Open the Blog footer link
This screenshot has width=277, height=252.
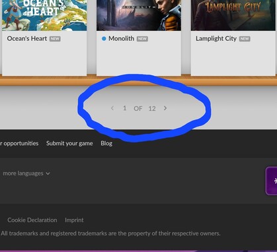coord(106,143)
